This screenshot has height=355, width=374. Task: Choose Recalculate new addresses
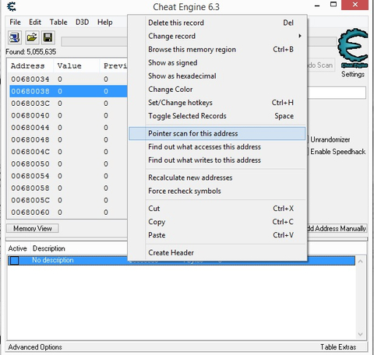tap(217, 177)
